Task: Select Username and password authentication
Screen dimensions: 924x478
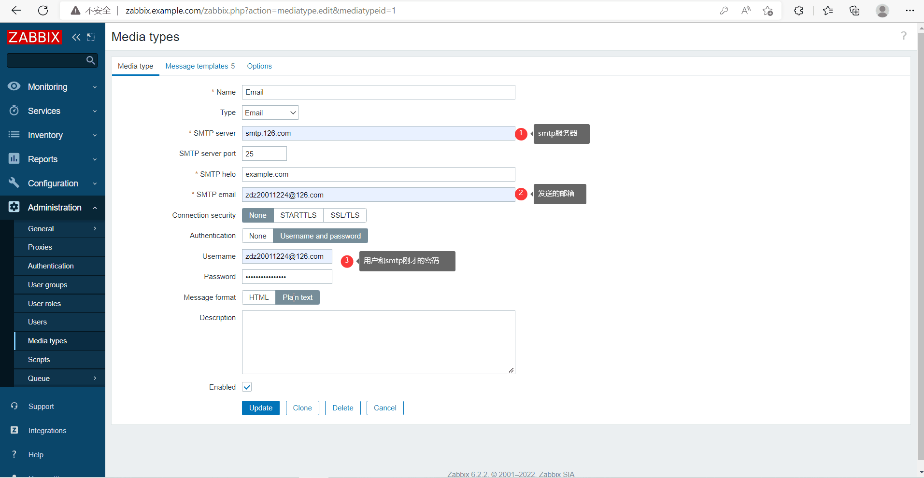Action: (x=320, y=236)
